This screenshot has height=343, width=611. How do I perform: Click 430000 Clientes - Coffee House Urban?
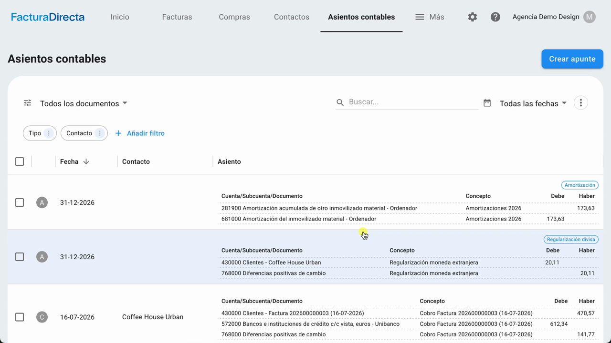click(x=271, y=262)
